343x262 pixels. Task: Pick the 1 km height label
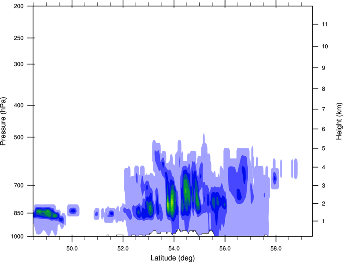(323, 221)
